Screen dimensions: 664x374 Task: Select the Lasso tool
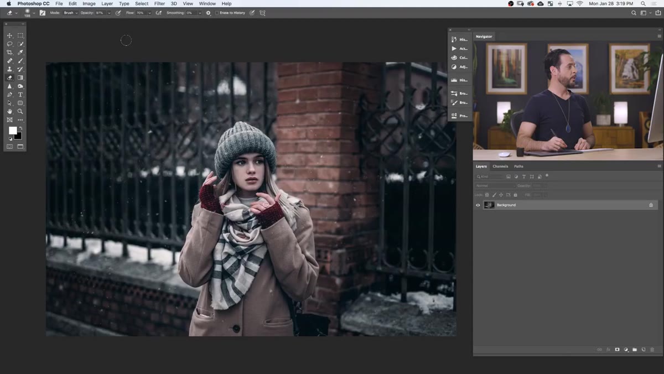9,44
